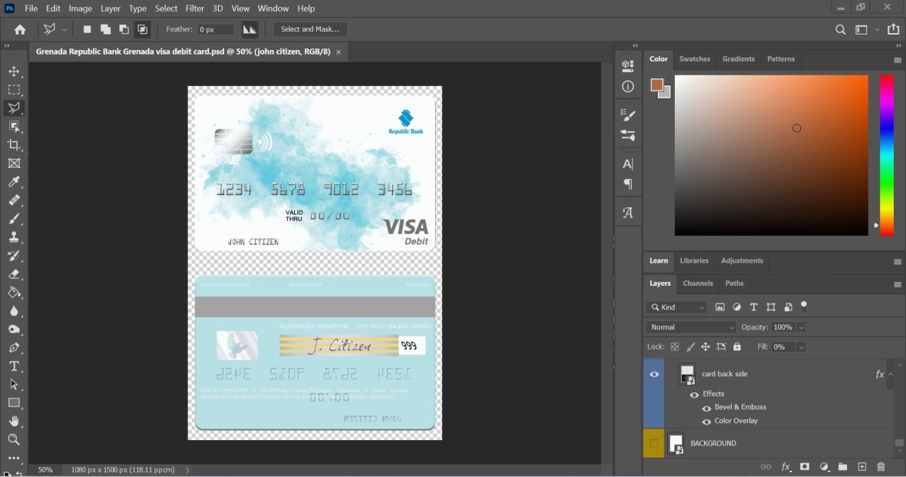
Task: Select the Crop tool
Action: (14, 144)
